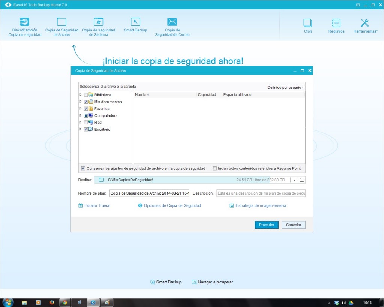This screenshot has height=307, width=384.
Task: Open the Definido por usuario dropdown
Action: (285, 87)
